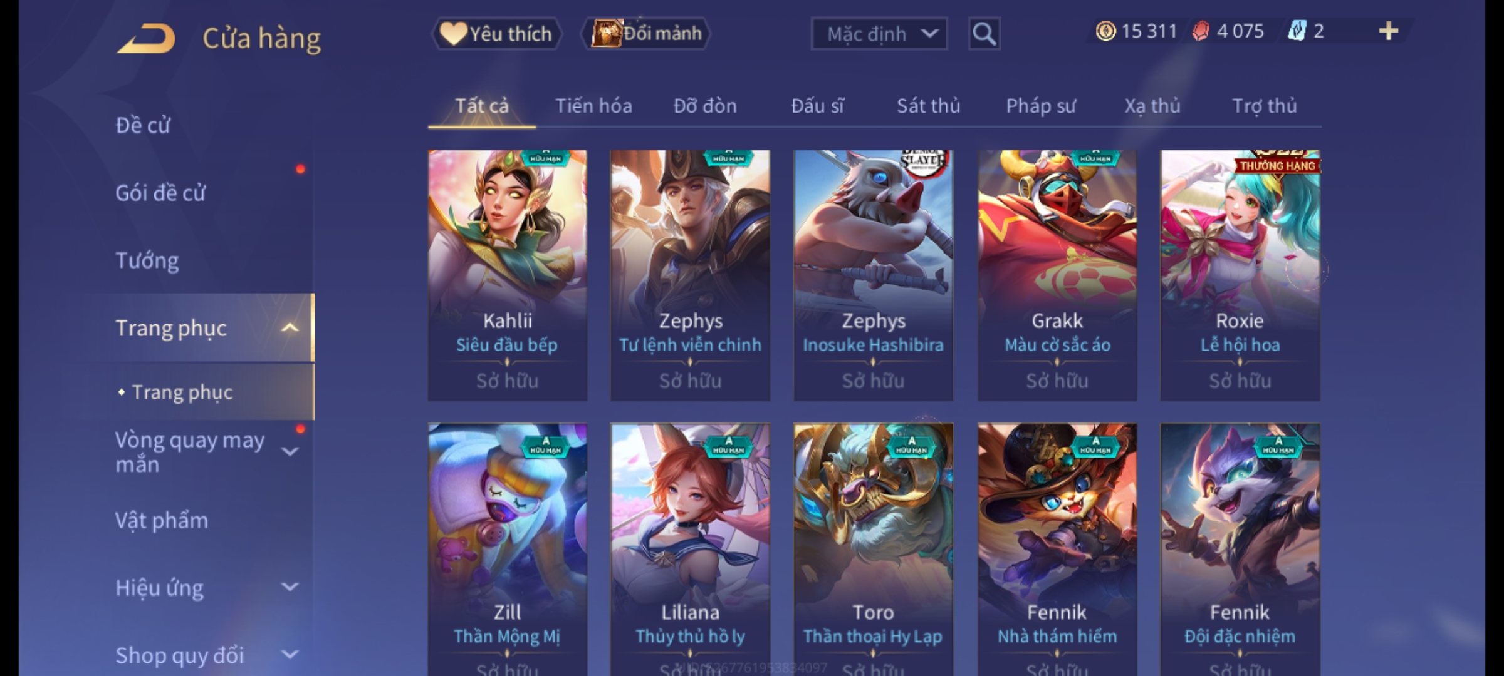Open Yêu thích favorites heart

[452, 33]
